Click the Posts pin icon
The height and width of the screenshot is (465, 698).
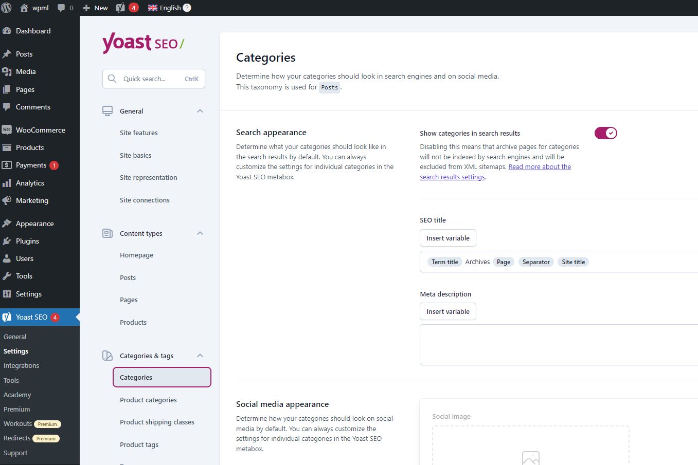[x=7, y=54]
